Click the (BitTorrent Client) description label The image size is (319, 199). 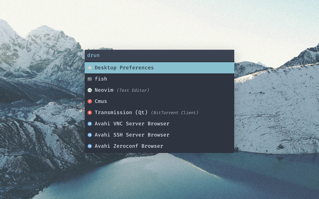pyautogui.click(x=174, y=113)
